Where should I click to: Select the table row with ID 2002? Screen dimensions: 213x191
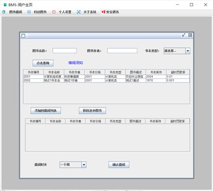tap(106, 81)
